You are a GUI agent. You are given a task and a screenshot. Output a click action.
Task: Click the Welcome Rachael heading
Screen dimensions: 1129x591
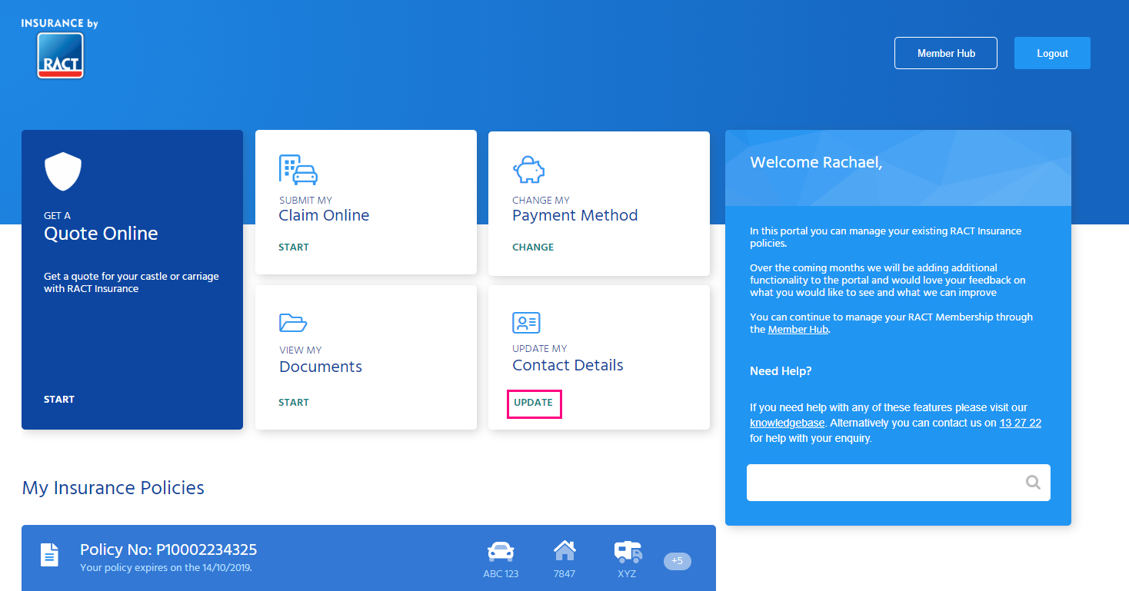point(816,162)
